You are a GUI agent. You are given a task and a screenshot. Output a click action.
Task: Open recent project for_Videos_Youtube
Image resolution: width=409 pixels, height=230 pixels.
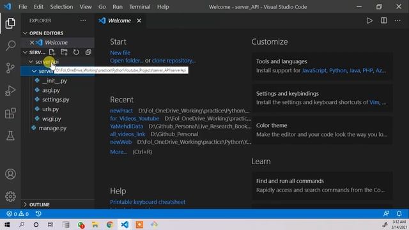(x=134, y=118)
